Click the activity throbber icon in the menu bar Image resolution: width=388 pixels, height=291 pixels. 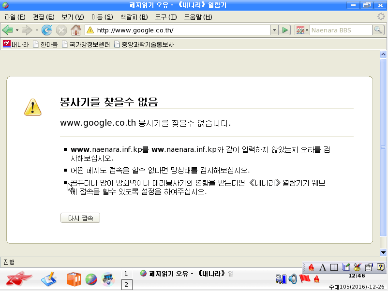coord(381,17)
